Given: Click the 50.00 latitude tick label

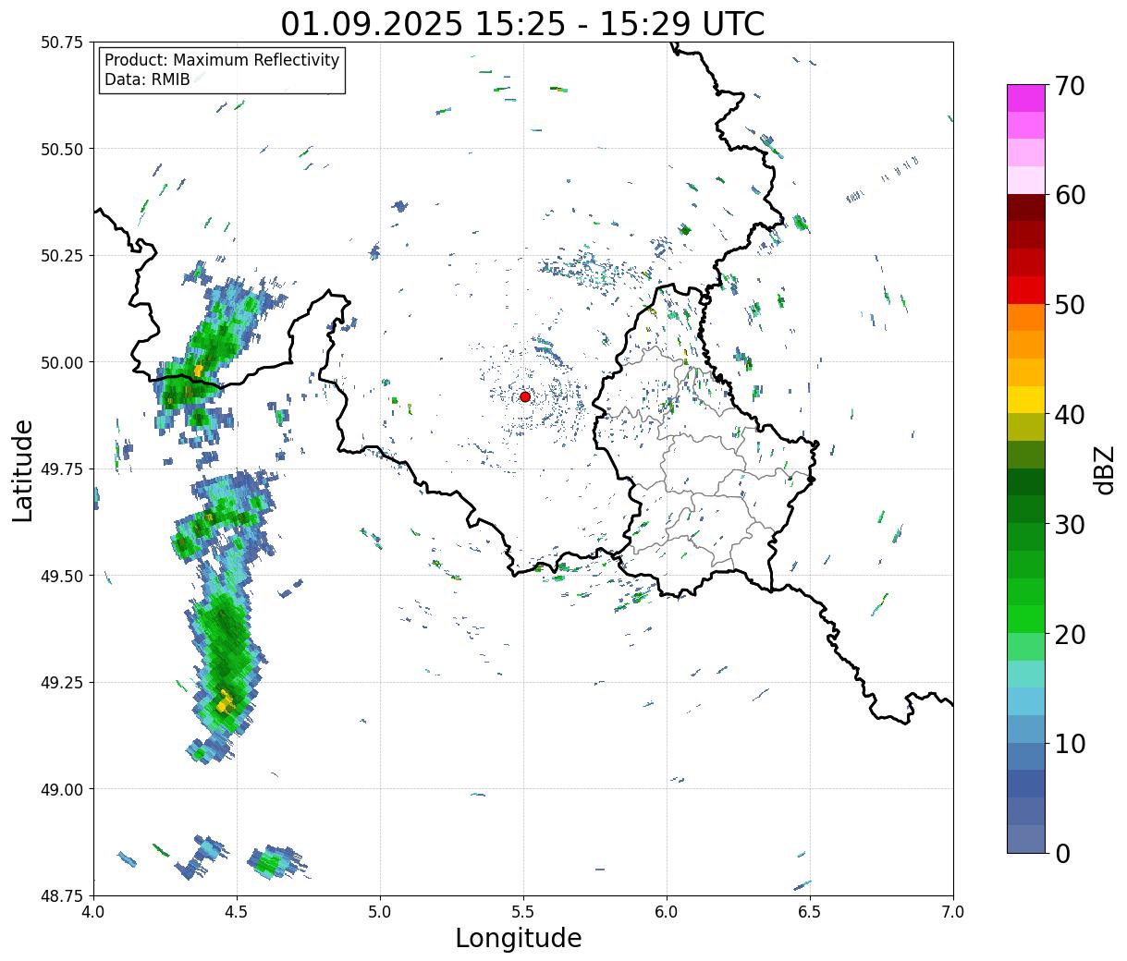Looking at the screenshot, I should click(61, 362).
